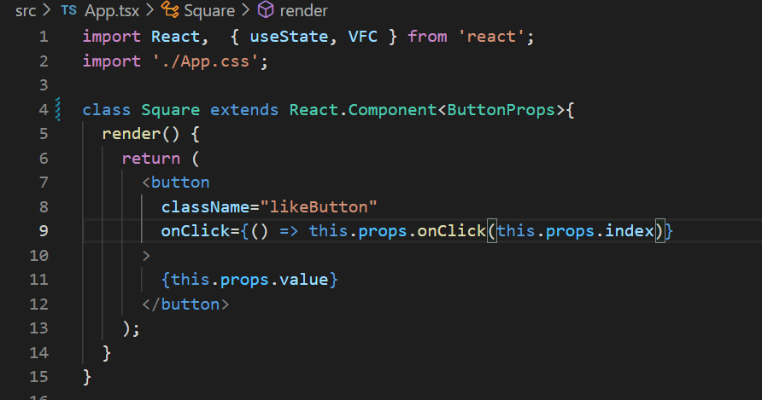Screen dimensions: 762x400
Task: Click the opening '<button' tag
Action: (x=175, y=183)
